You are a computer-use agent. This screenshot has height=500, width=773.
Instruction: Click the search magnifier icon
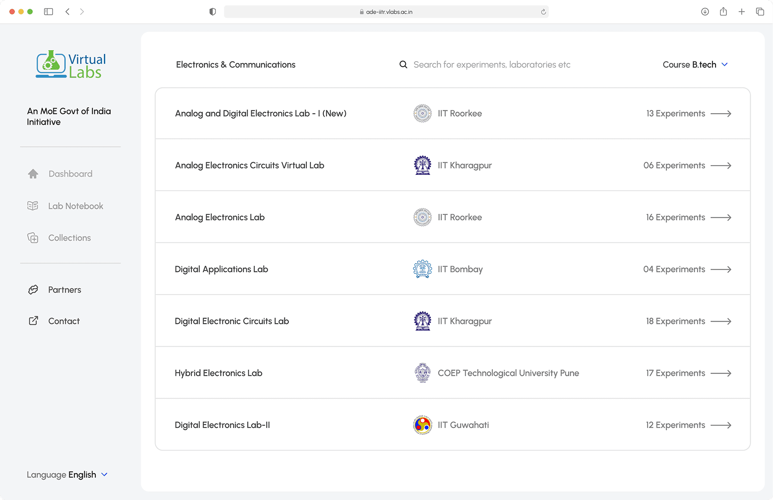[403, 65]
